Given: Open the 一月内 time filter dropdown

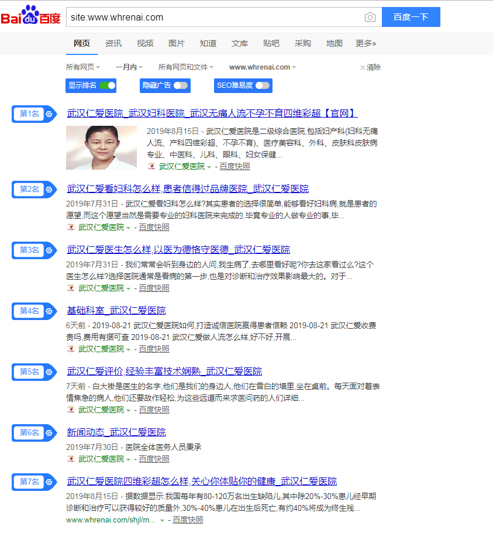Looking at the screenshot, I should click(129, 67).
